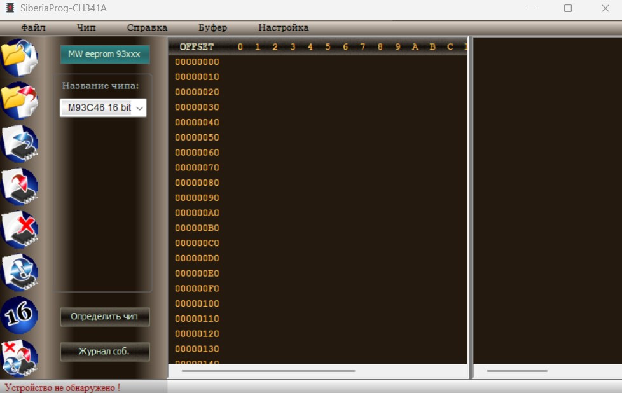
Task: Click the verify chip icon
Action: click(19, 272)
